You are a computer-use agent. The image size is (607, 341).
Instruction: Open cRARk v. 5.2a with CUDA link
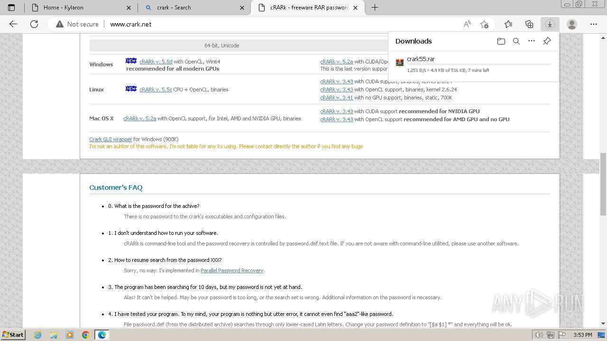click(336, 62)
